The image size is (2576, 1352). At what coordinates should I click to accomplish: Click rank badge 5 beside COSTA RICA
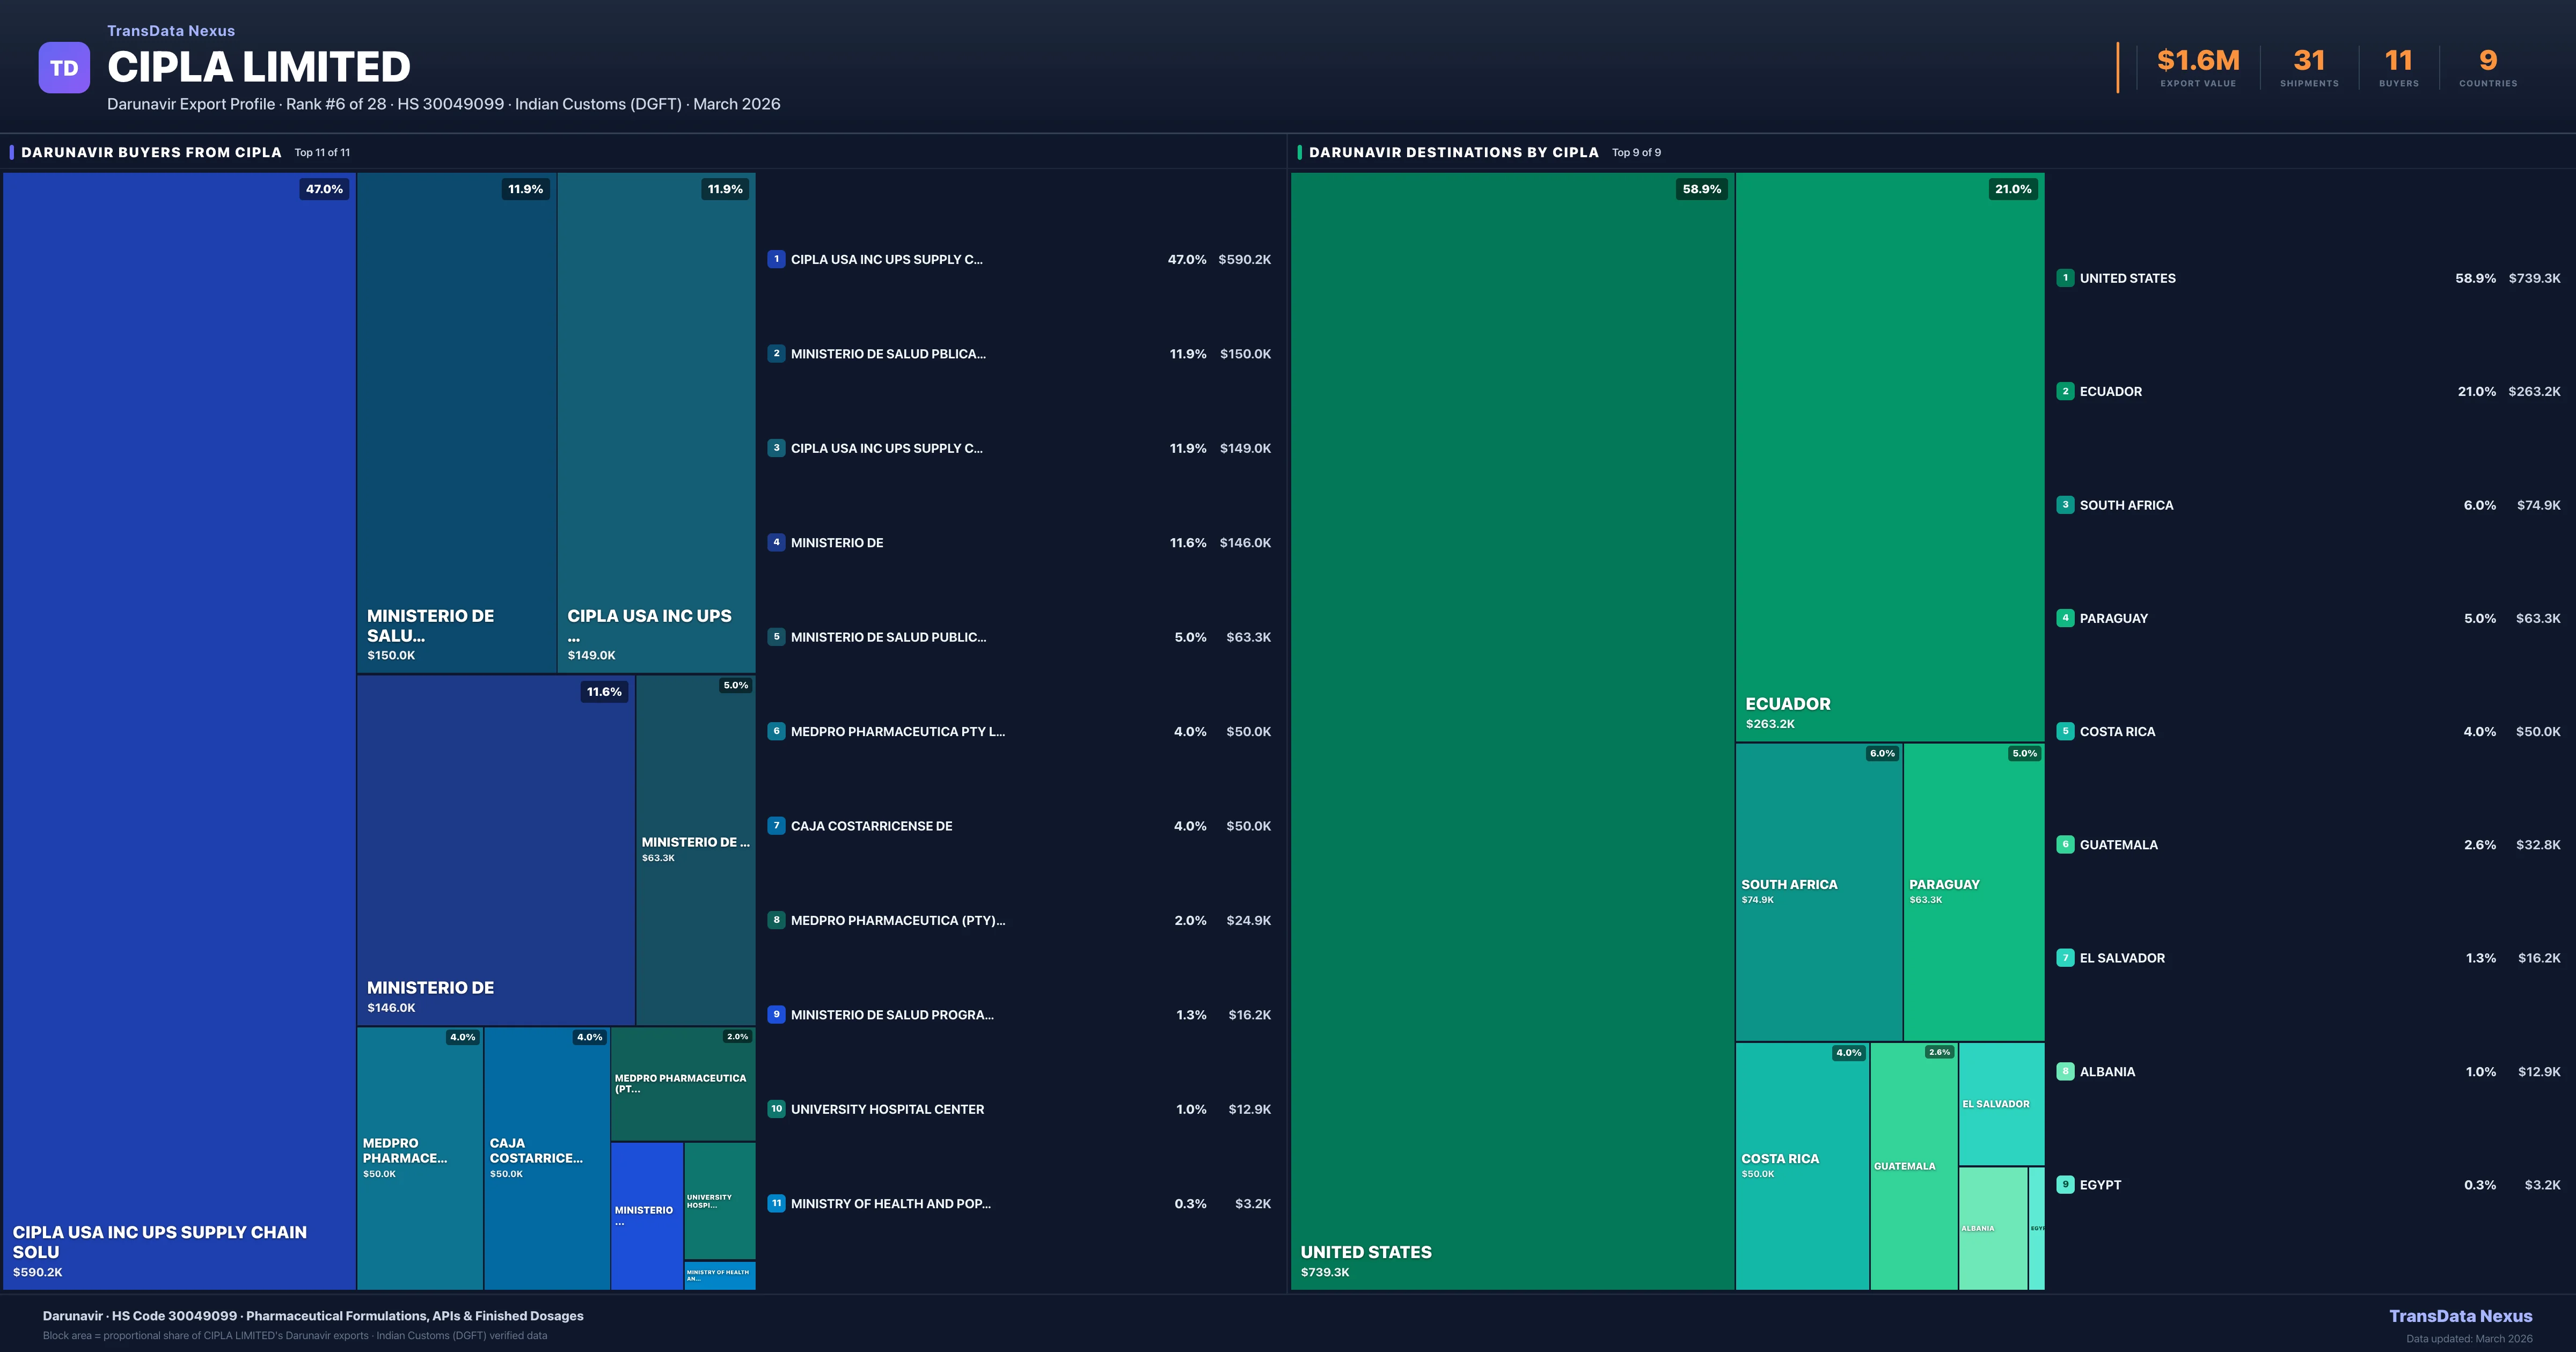click(2065, 731)
